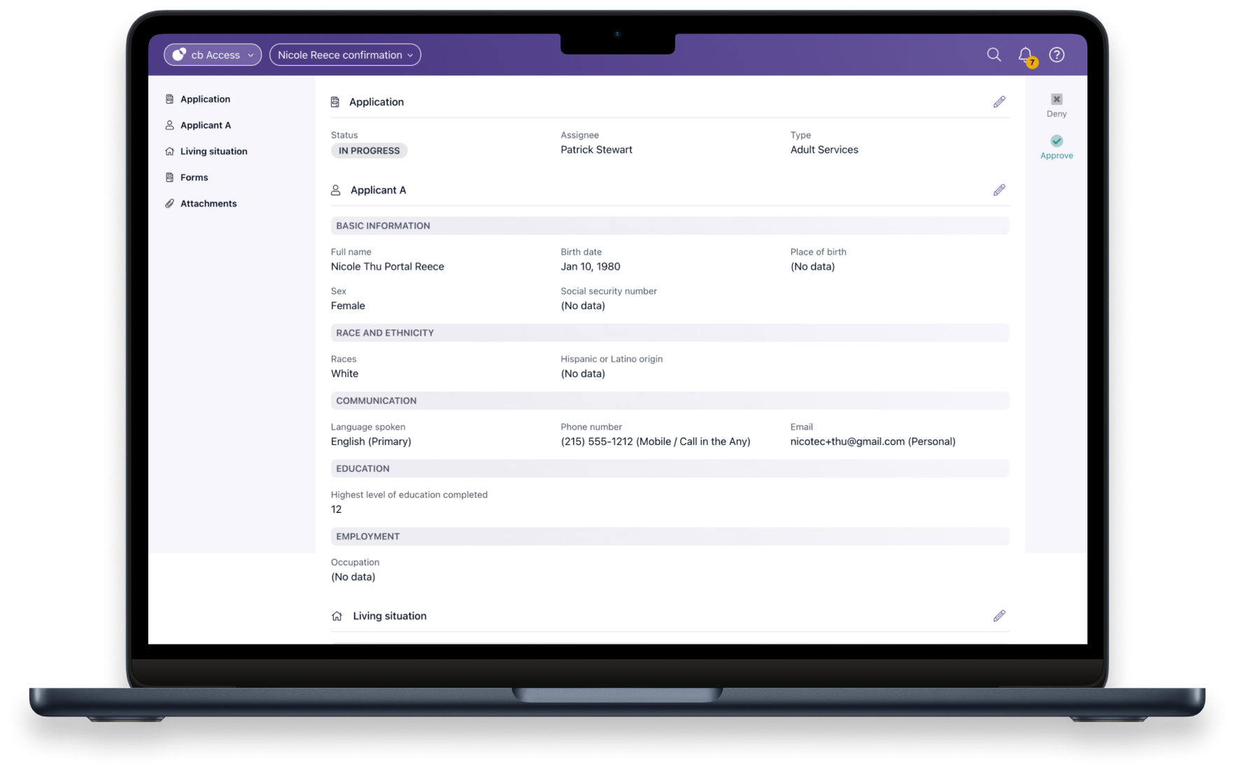Select the Approve checkmark icon
Viewport: 1233px width, 769px height.
(x=1056, y=141)
